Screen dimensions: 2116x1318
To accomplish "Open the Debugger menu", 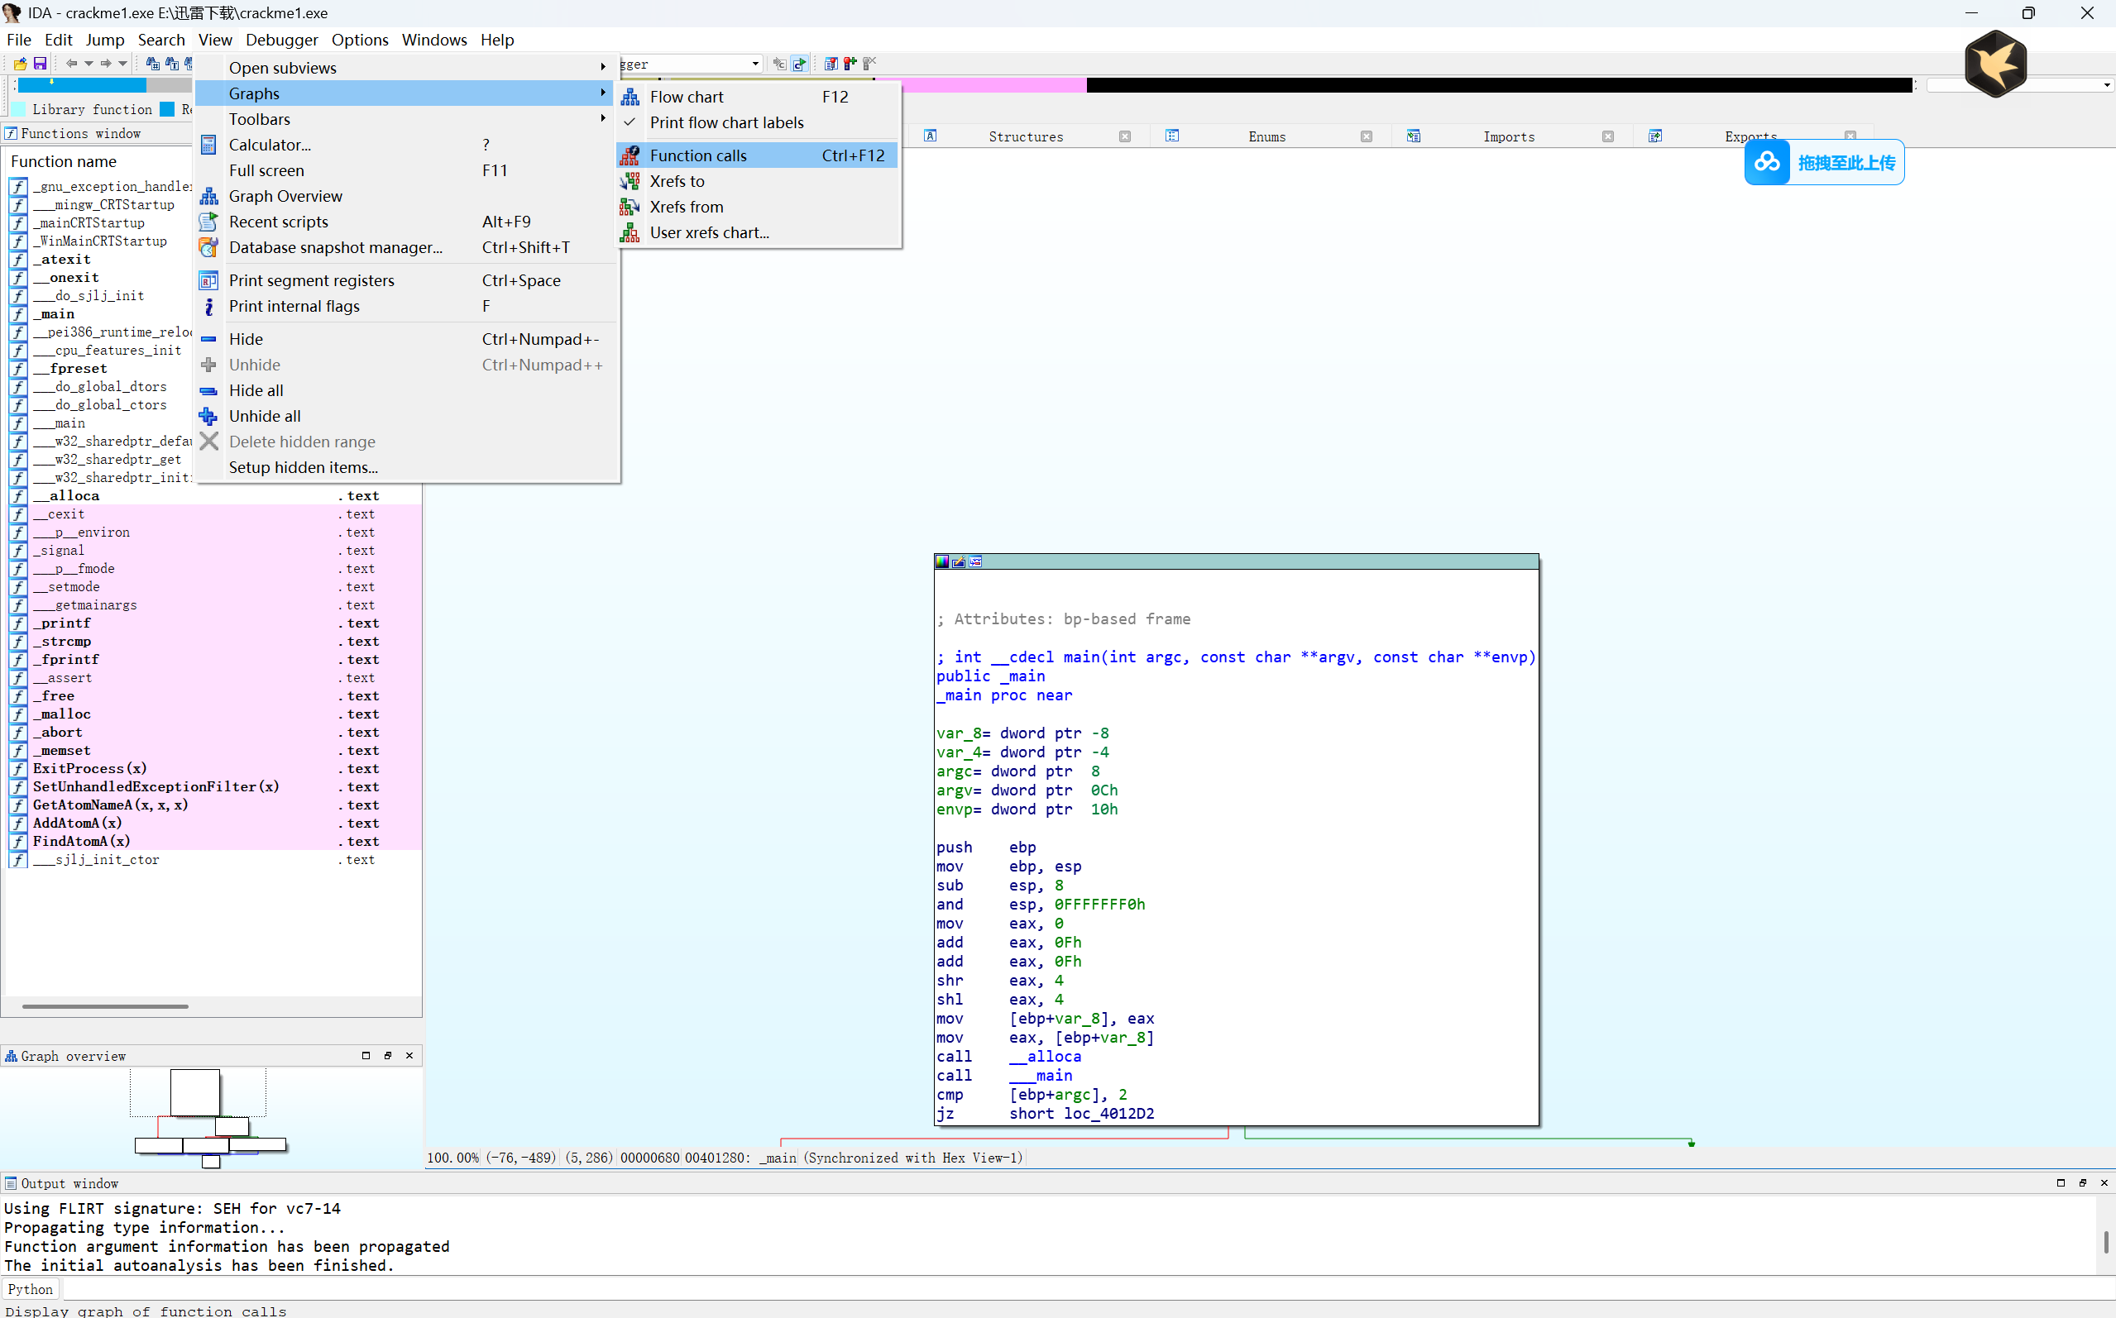I will click(x=280, y=40).
